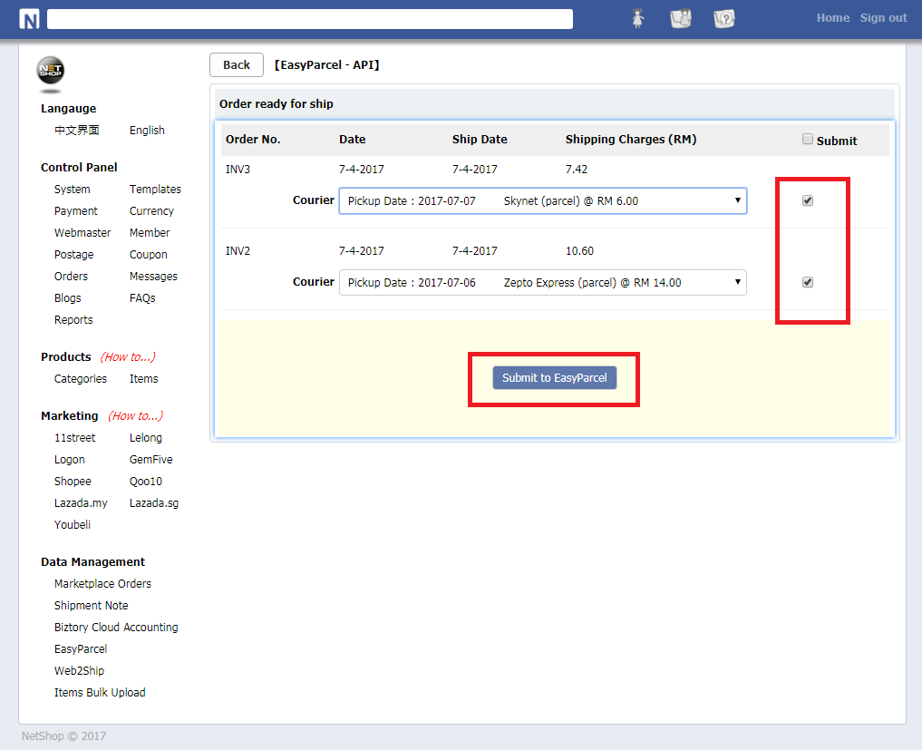Open Reports page
Image resolution: width=922 pixels, height=750 pixels.
(x=73, y=319)
